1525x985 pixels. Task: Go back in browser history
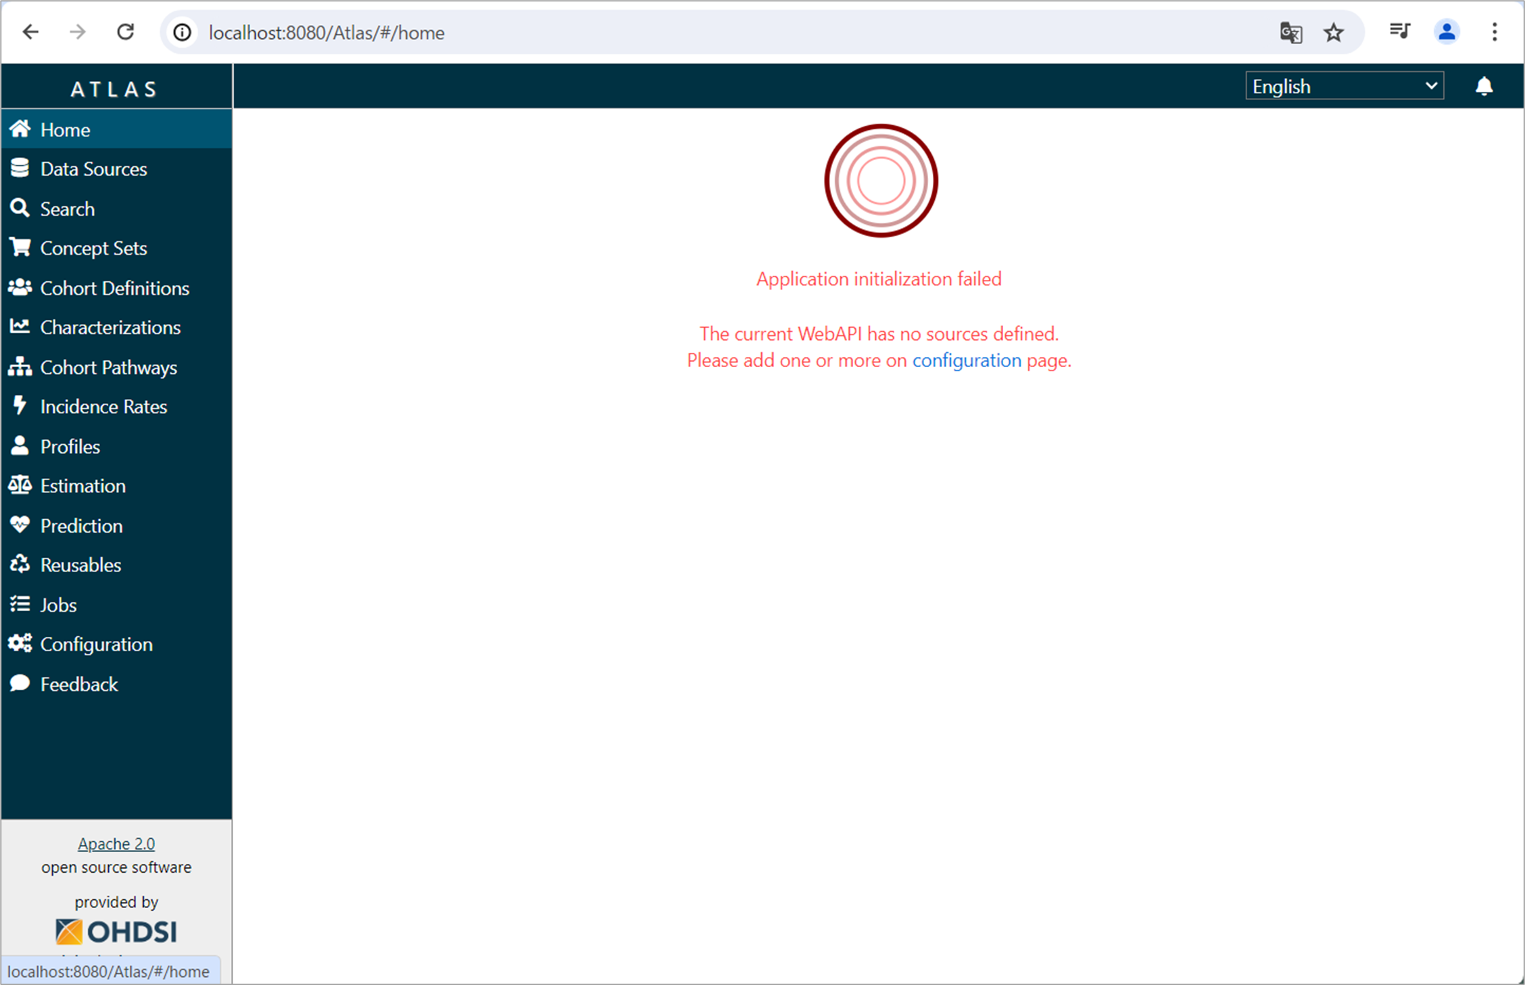point(31,32)
